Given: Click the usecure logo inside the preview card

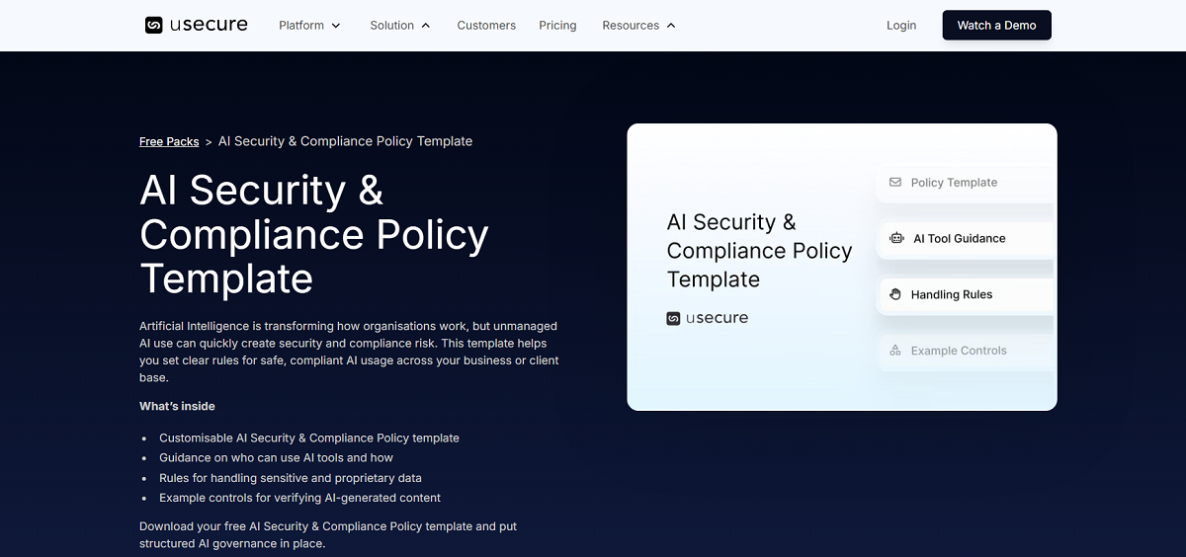Looking at the screenshot, I should pyautogui.click(x=707, y=318).
